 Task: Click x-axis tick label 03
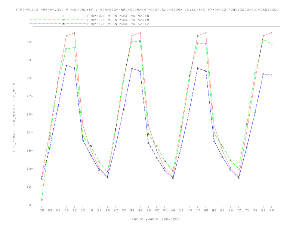click(x=50, y=210)
